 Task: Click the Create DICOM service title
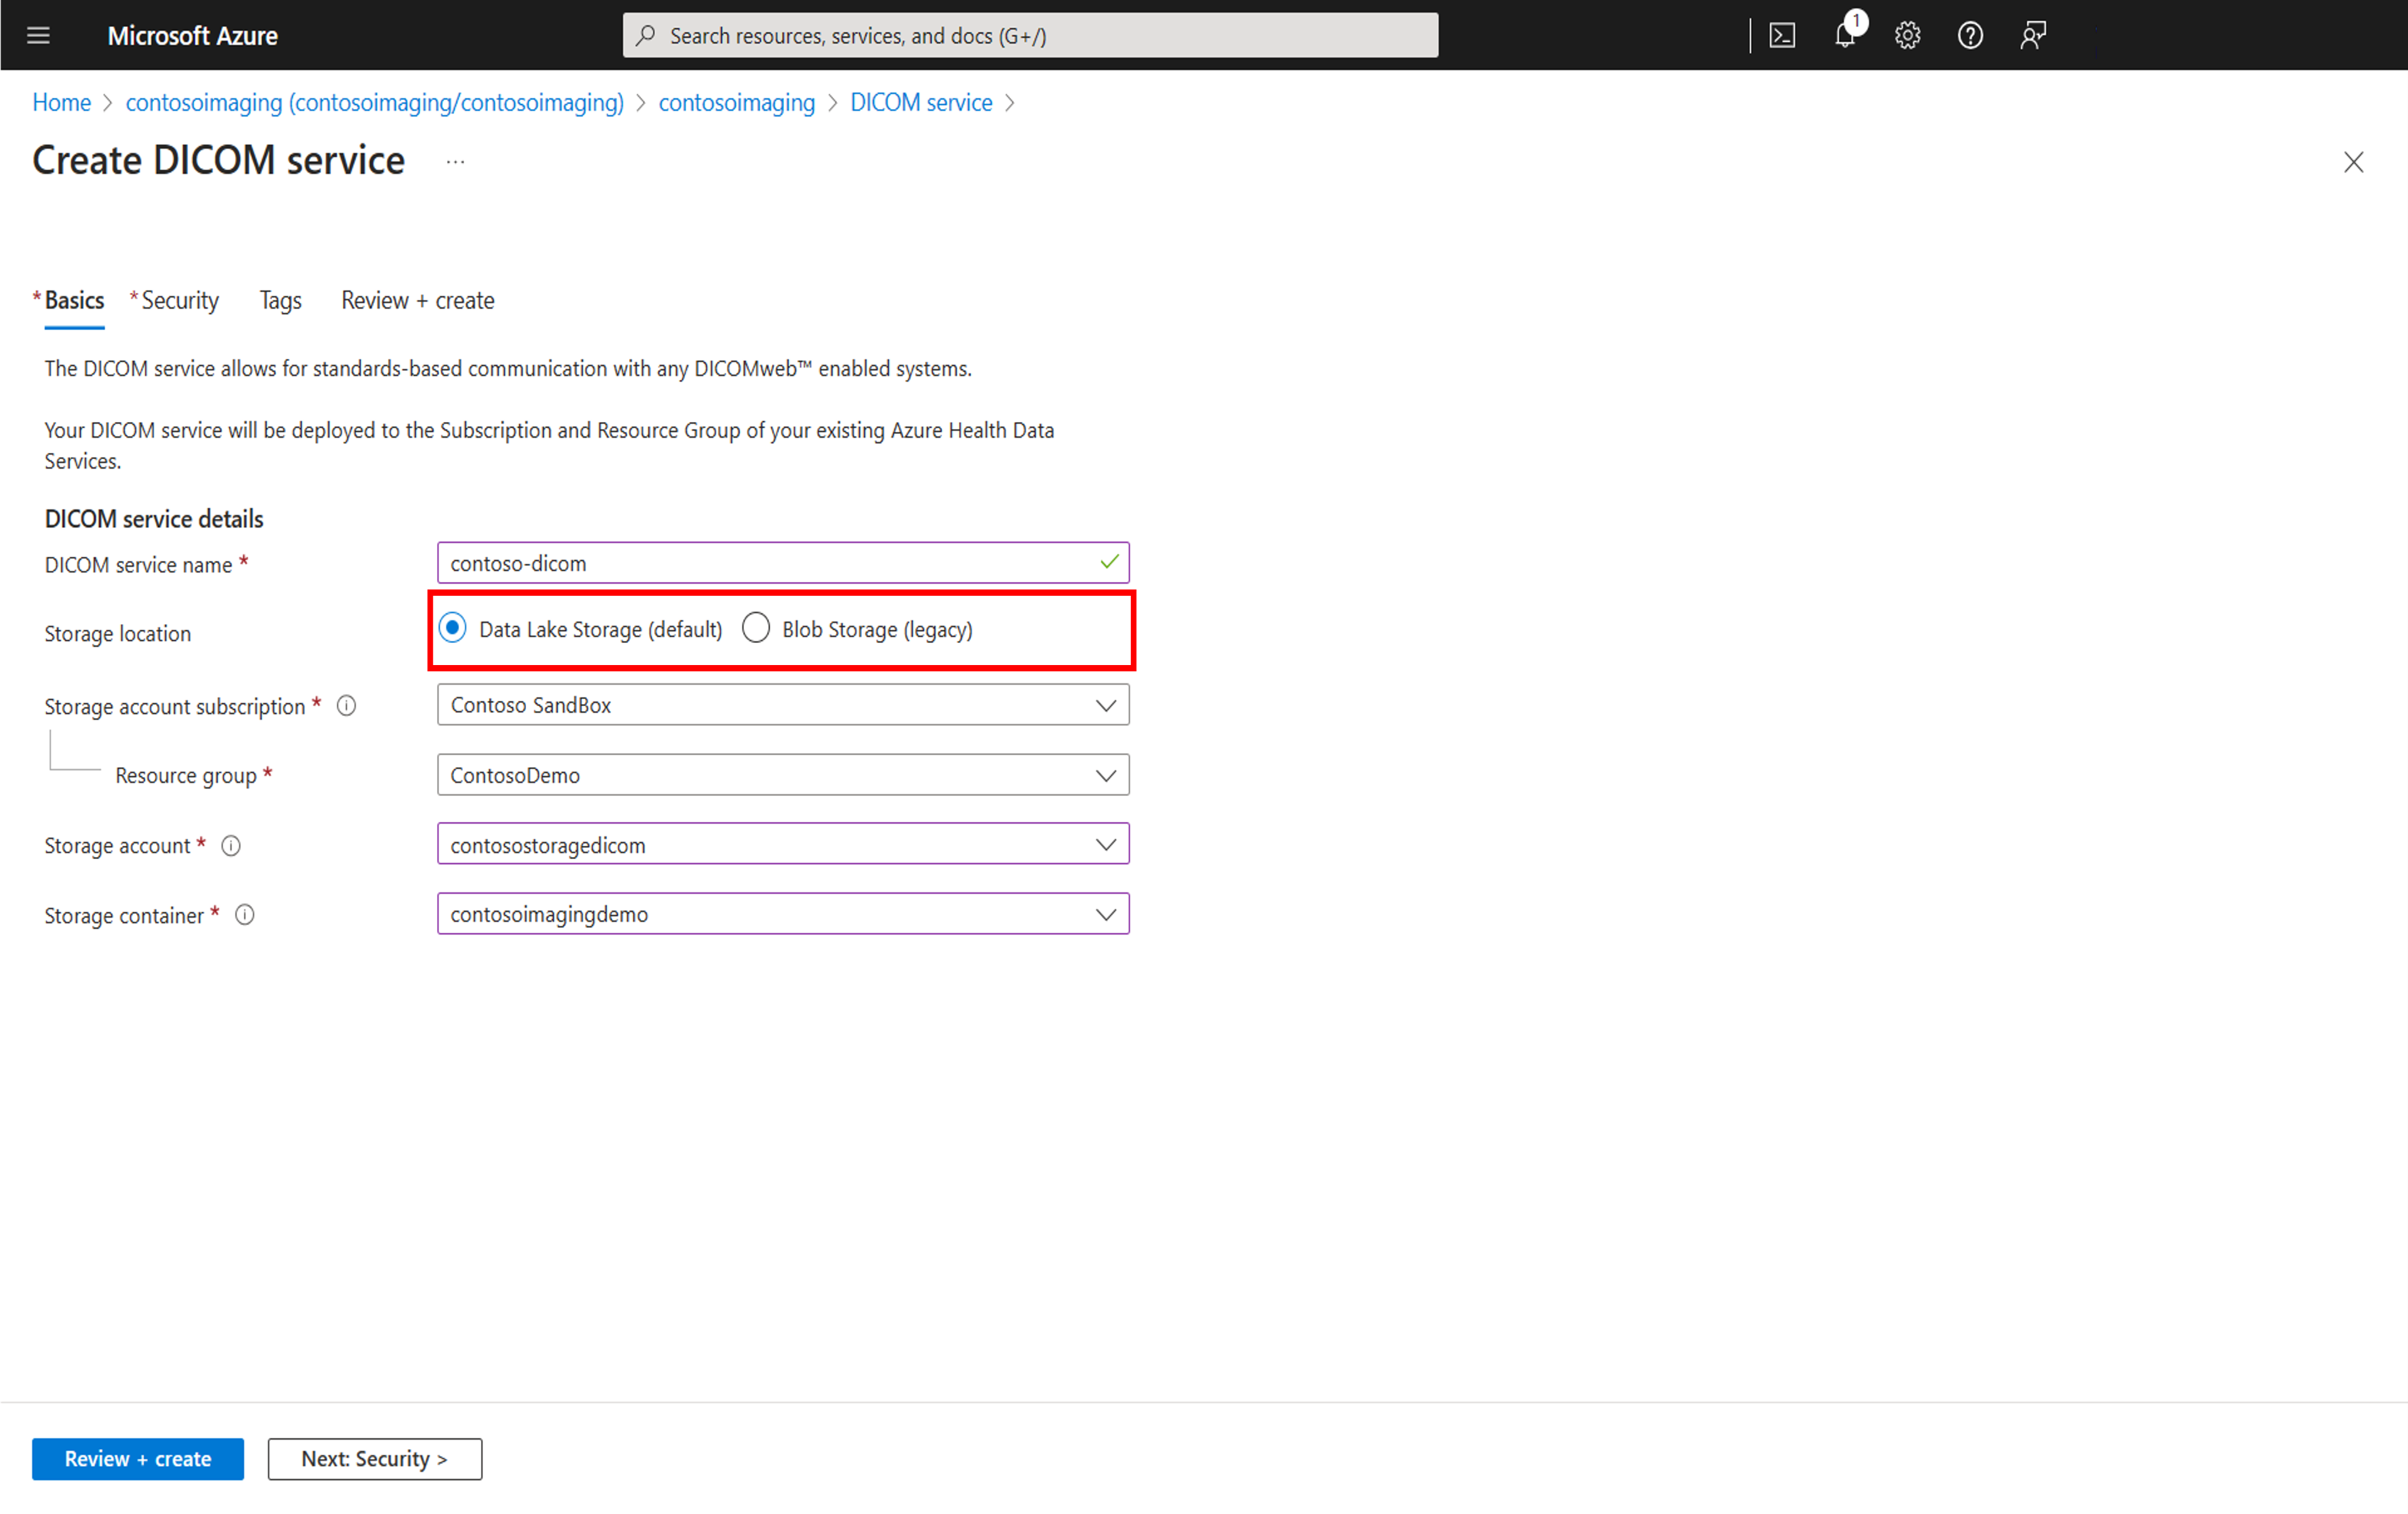[x=219, y=161]
